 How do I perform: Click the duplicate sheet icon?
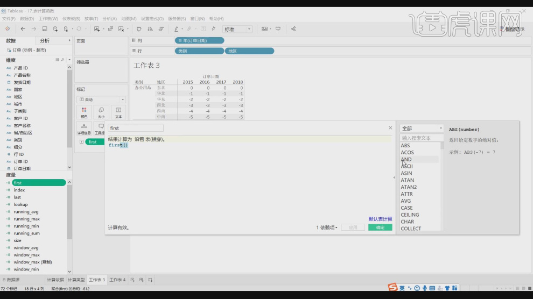click(110, 29)
